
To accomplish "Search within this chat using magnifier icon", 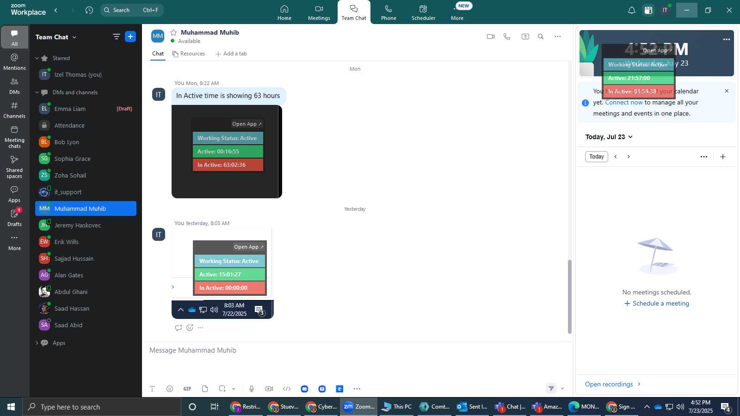I will (x=541, y=37).
